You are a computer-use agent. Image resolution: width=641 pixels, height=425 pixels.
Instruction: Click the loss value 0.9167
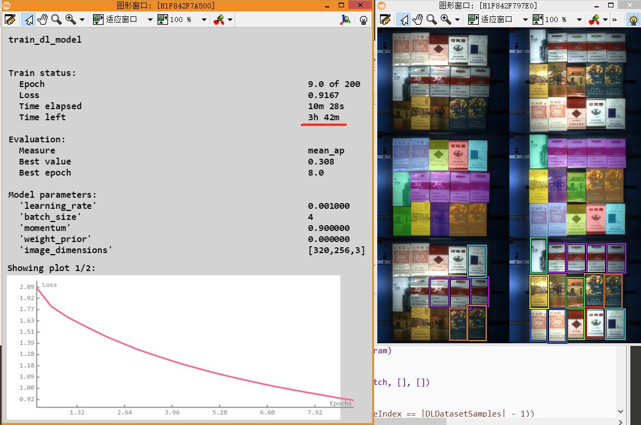pos(323,95)
